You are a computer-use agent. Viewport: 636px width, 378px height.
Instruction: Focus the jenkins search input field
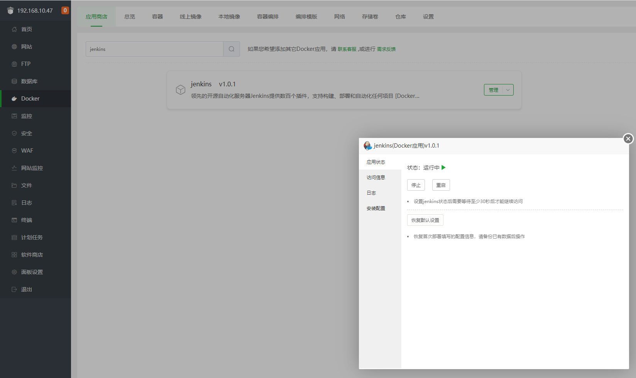(154, 49)
